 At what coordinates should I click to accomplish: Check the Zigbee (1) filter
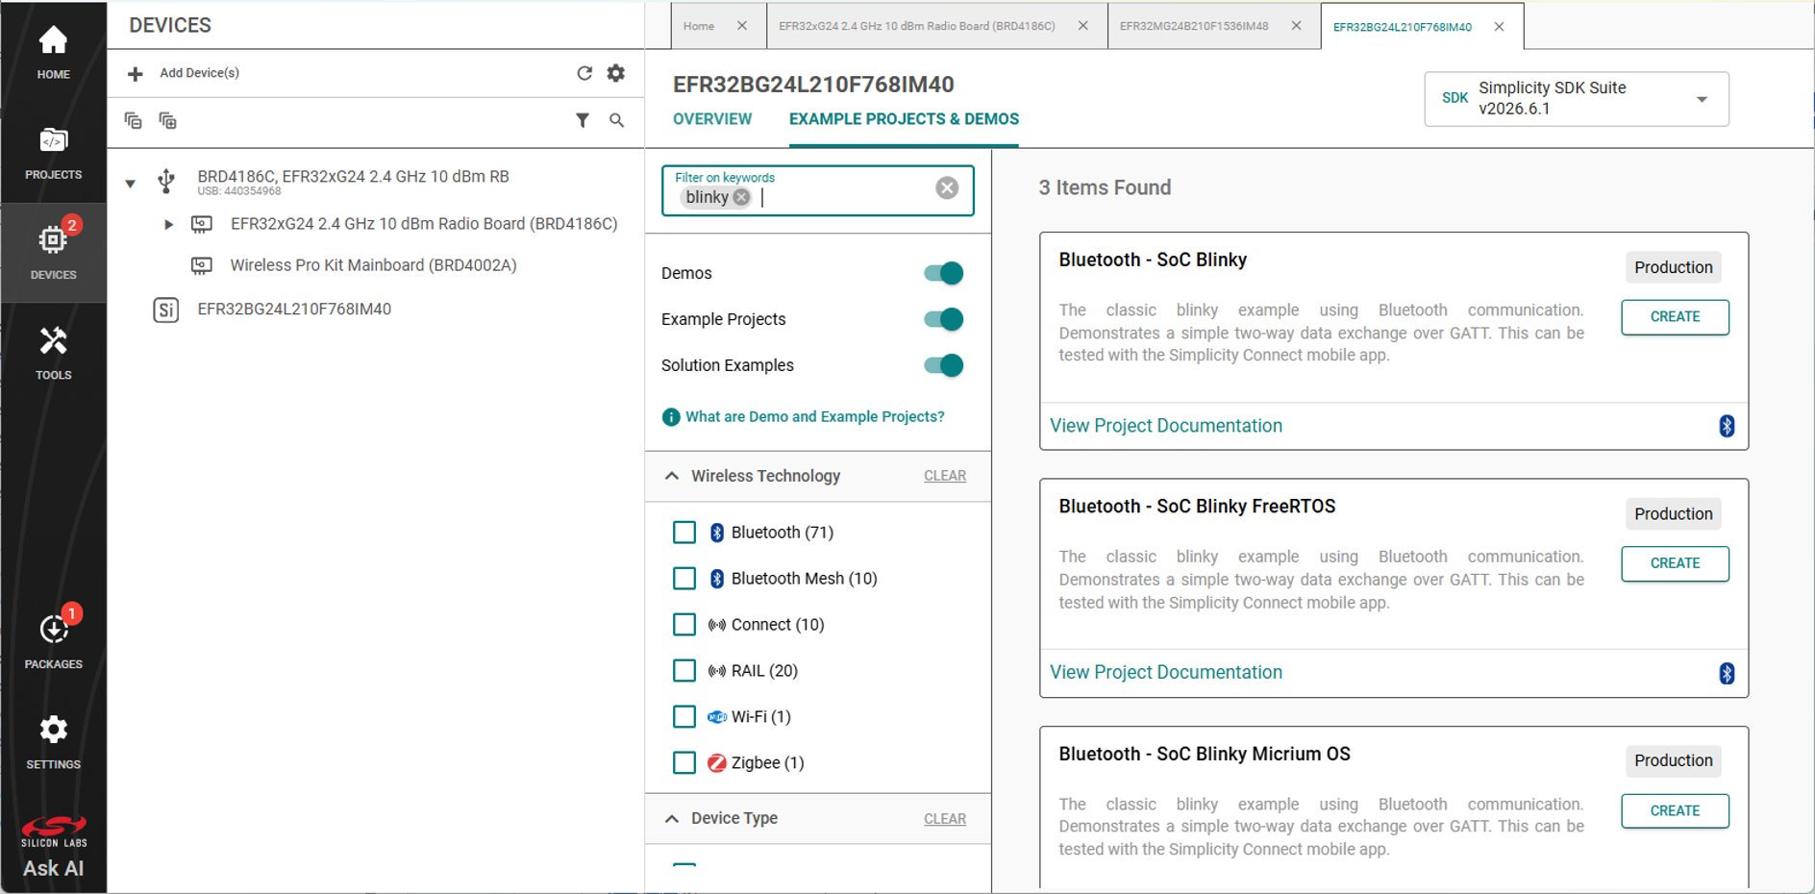[684, 763]
